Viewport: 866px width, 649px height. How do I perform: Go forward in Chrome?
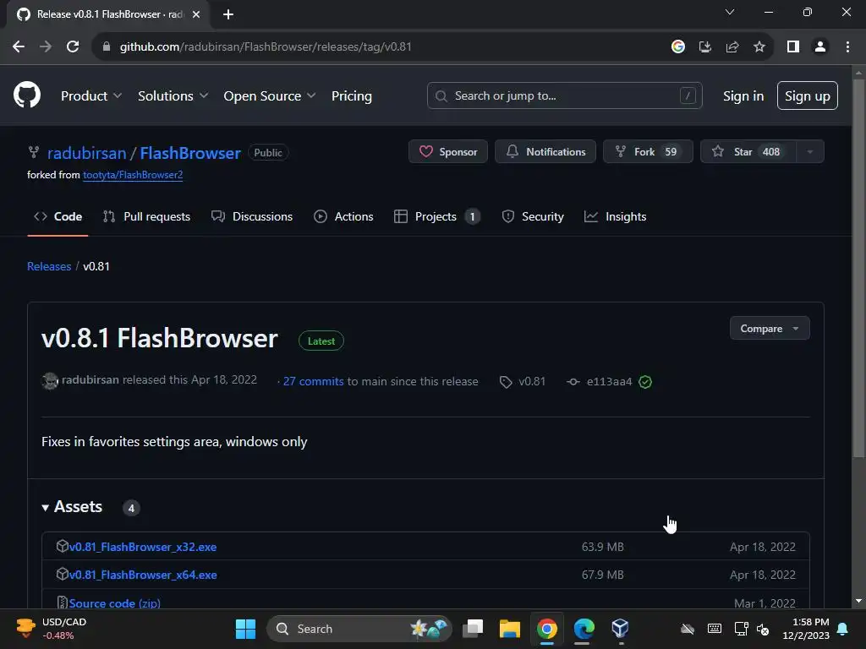click(x=46, y=47)
